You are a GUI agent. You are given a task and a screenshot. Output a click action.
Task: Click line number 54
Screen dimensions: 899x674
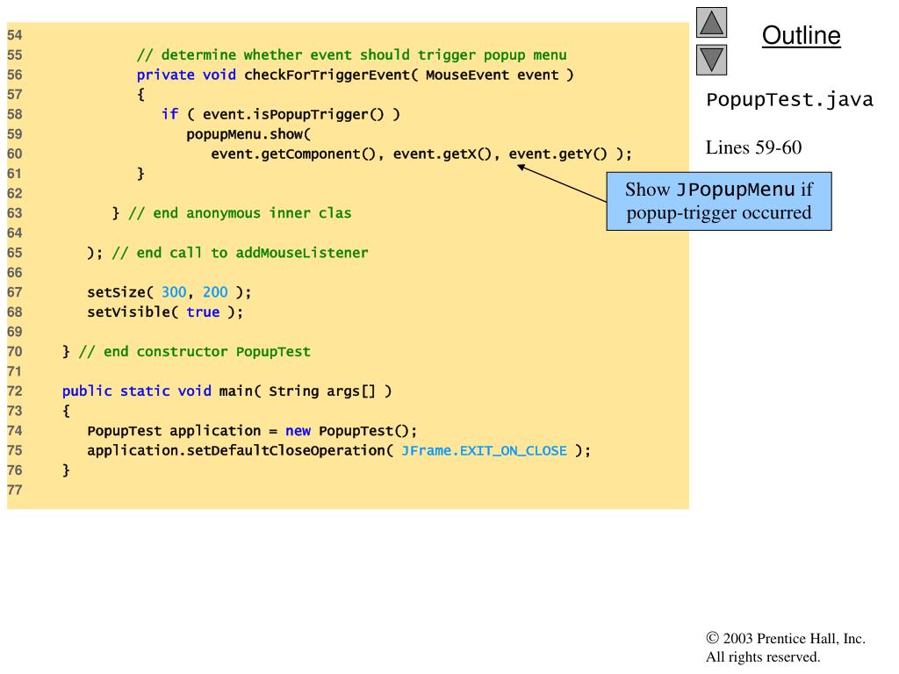pos(15,35)
